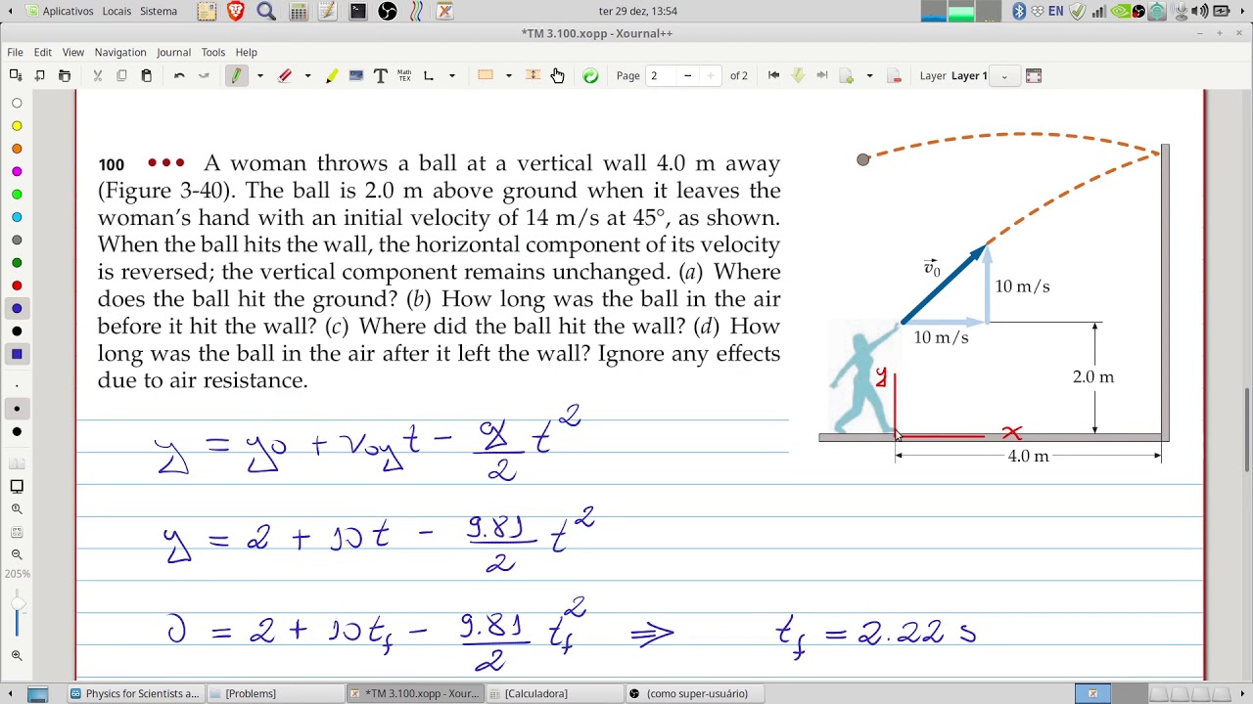The height and width of the screenshot is (704, 1253).
Task: Click the green default tool refresh icon
Action: pos(590,75)
